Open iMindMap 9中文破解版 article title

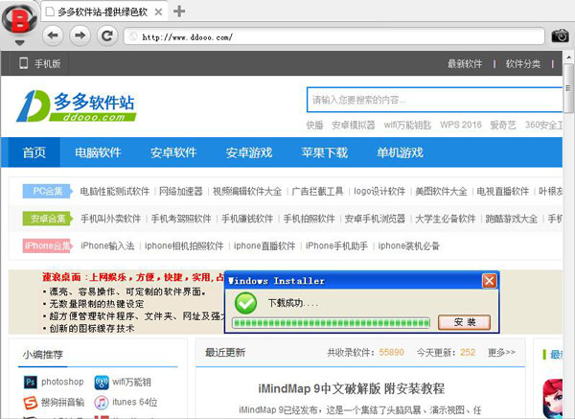tap(352, 388)
